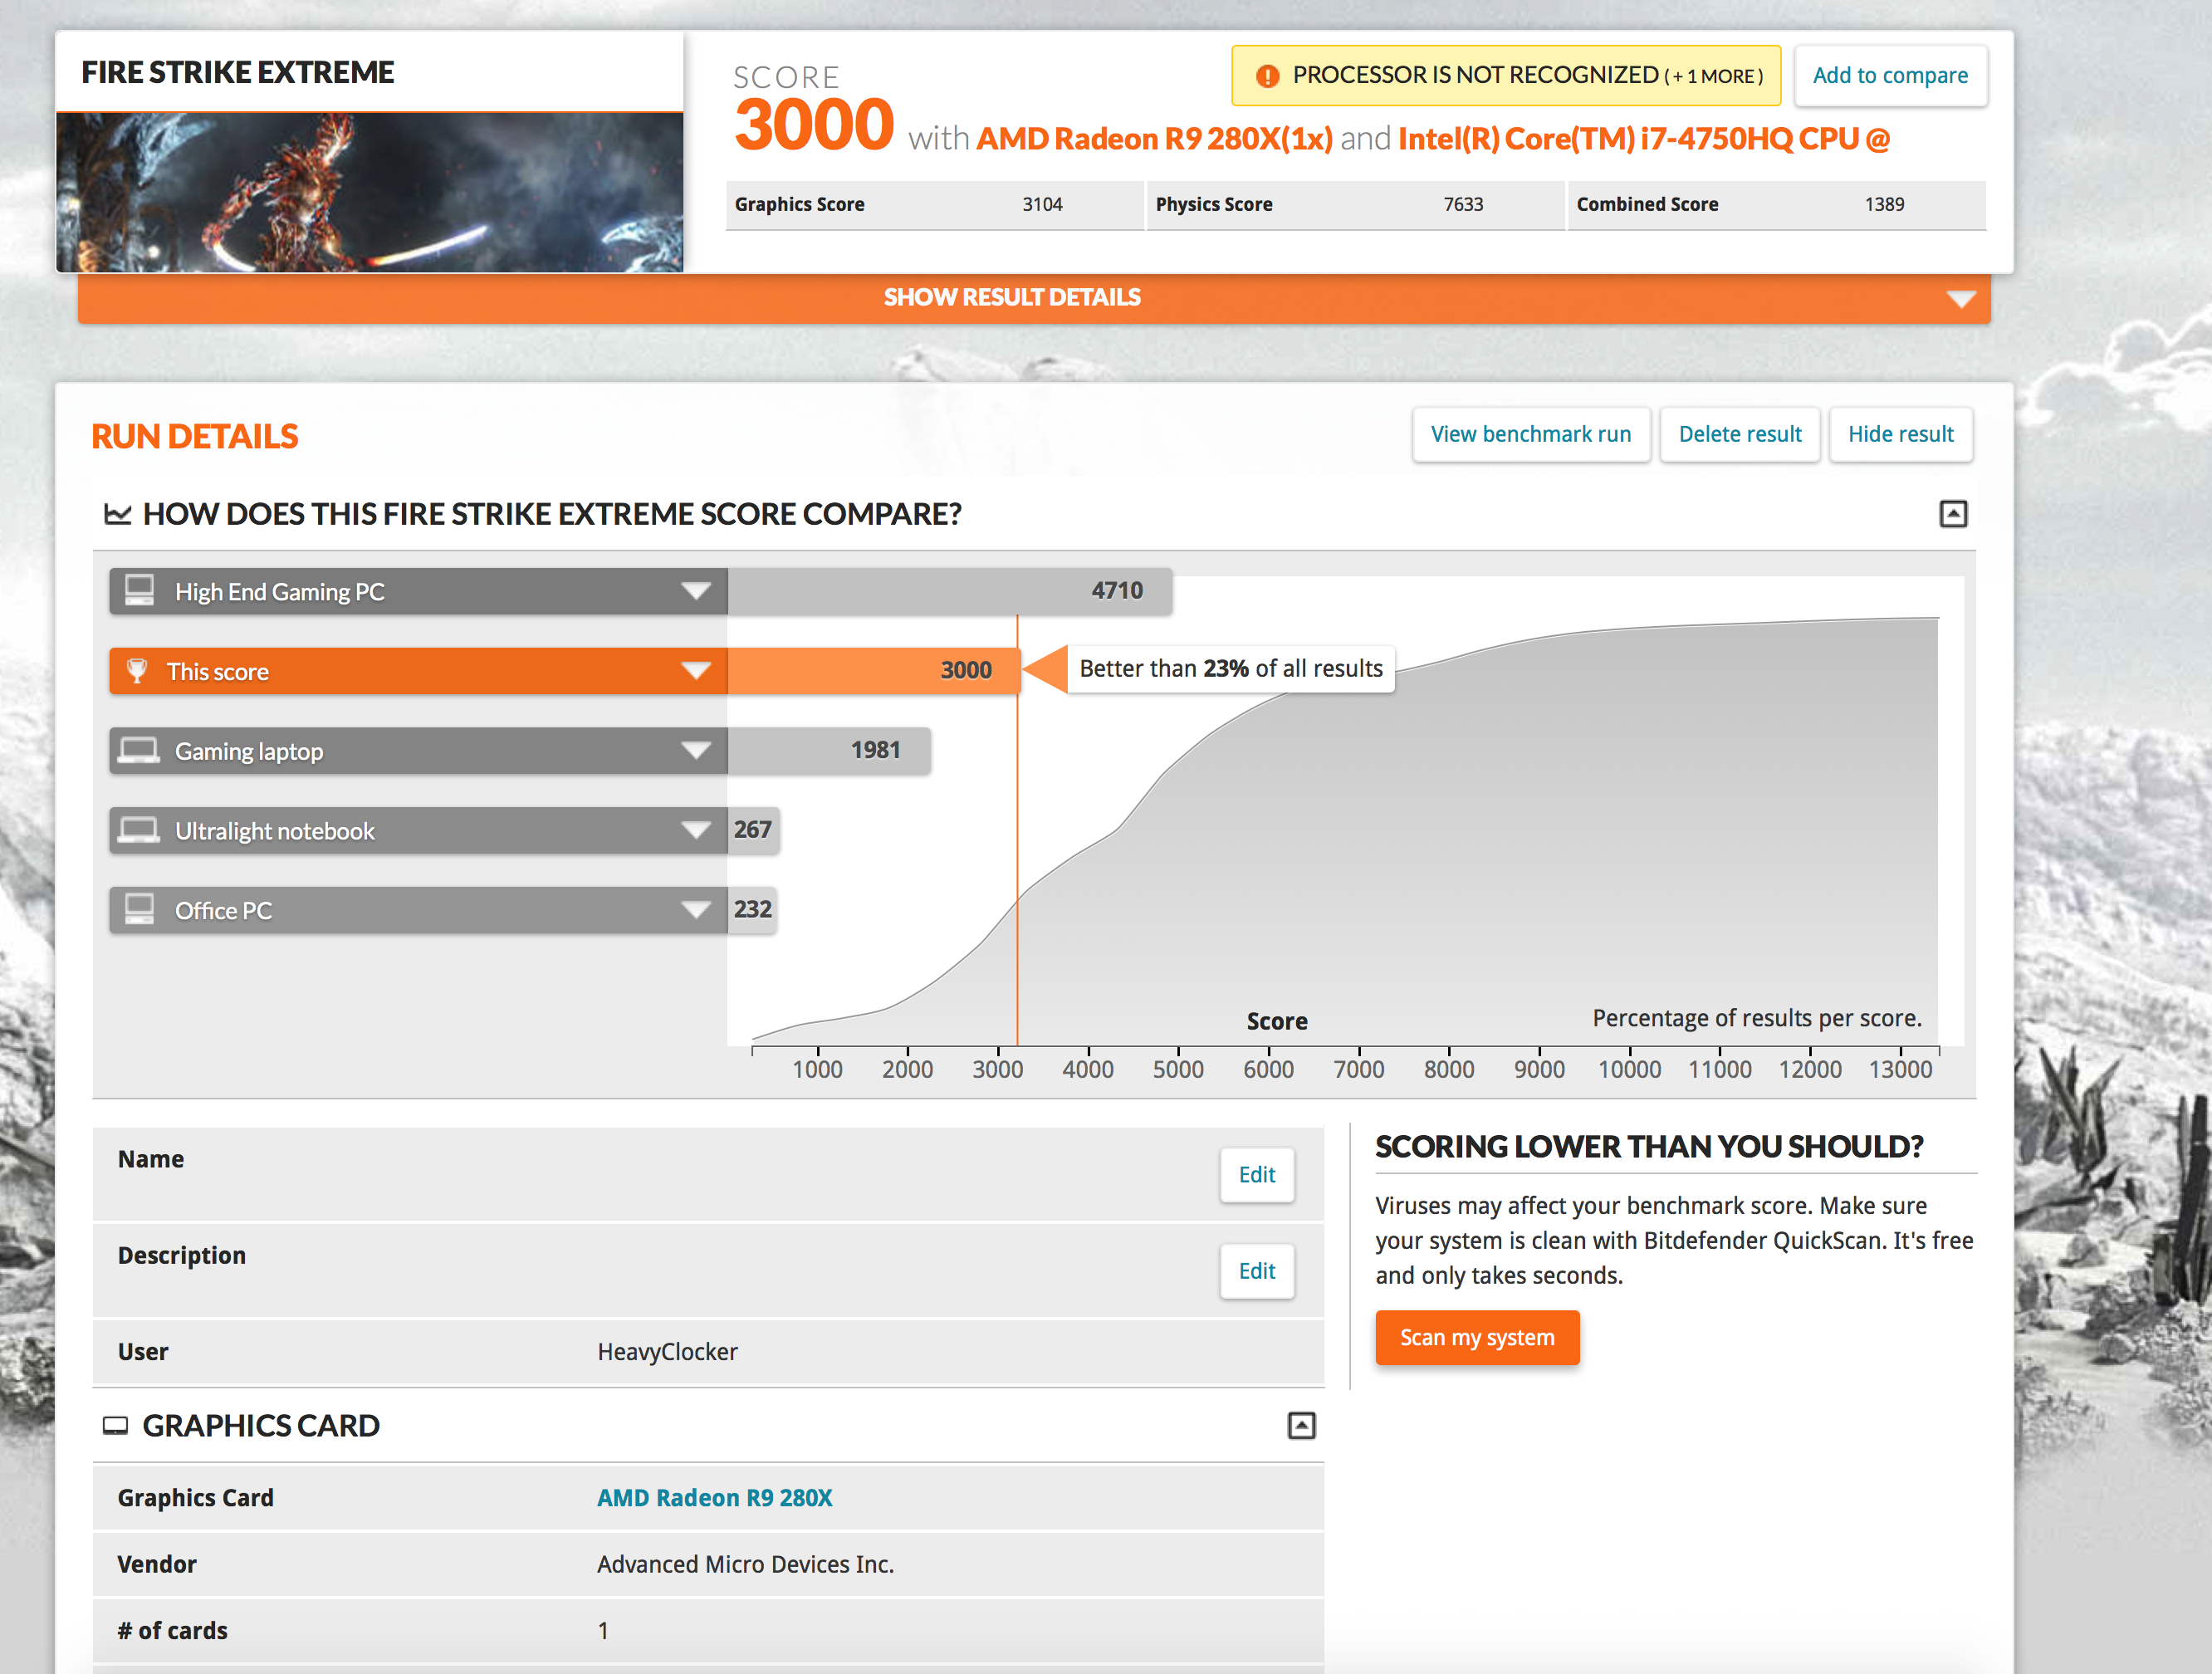Click the laptop icon on Ultralight notebook

coord(138,830)
